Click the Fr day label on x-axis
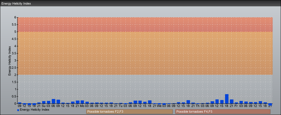281x115 pixels. (x=236, y=106)
